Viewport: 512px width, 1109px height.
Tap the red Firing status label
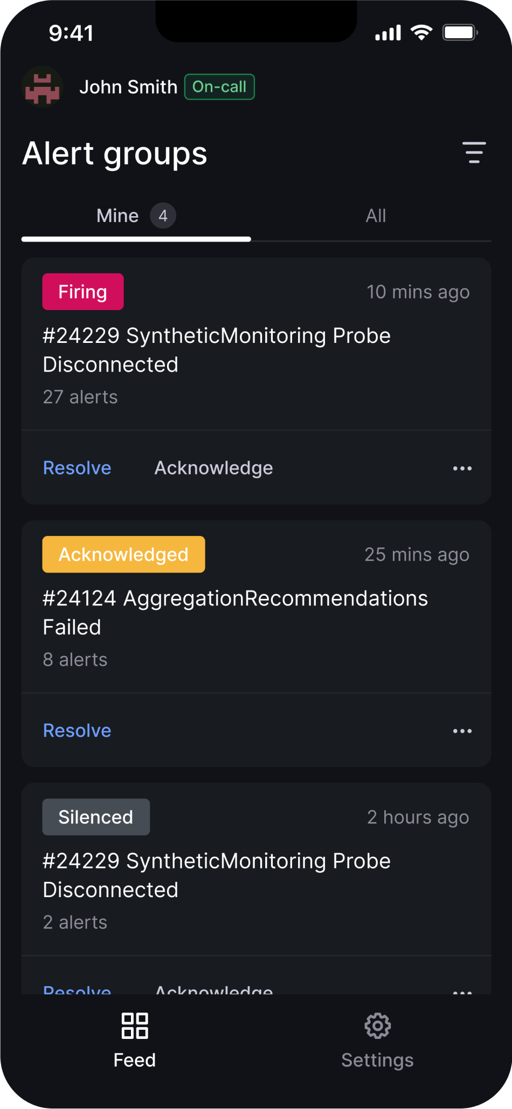83,292
